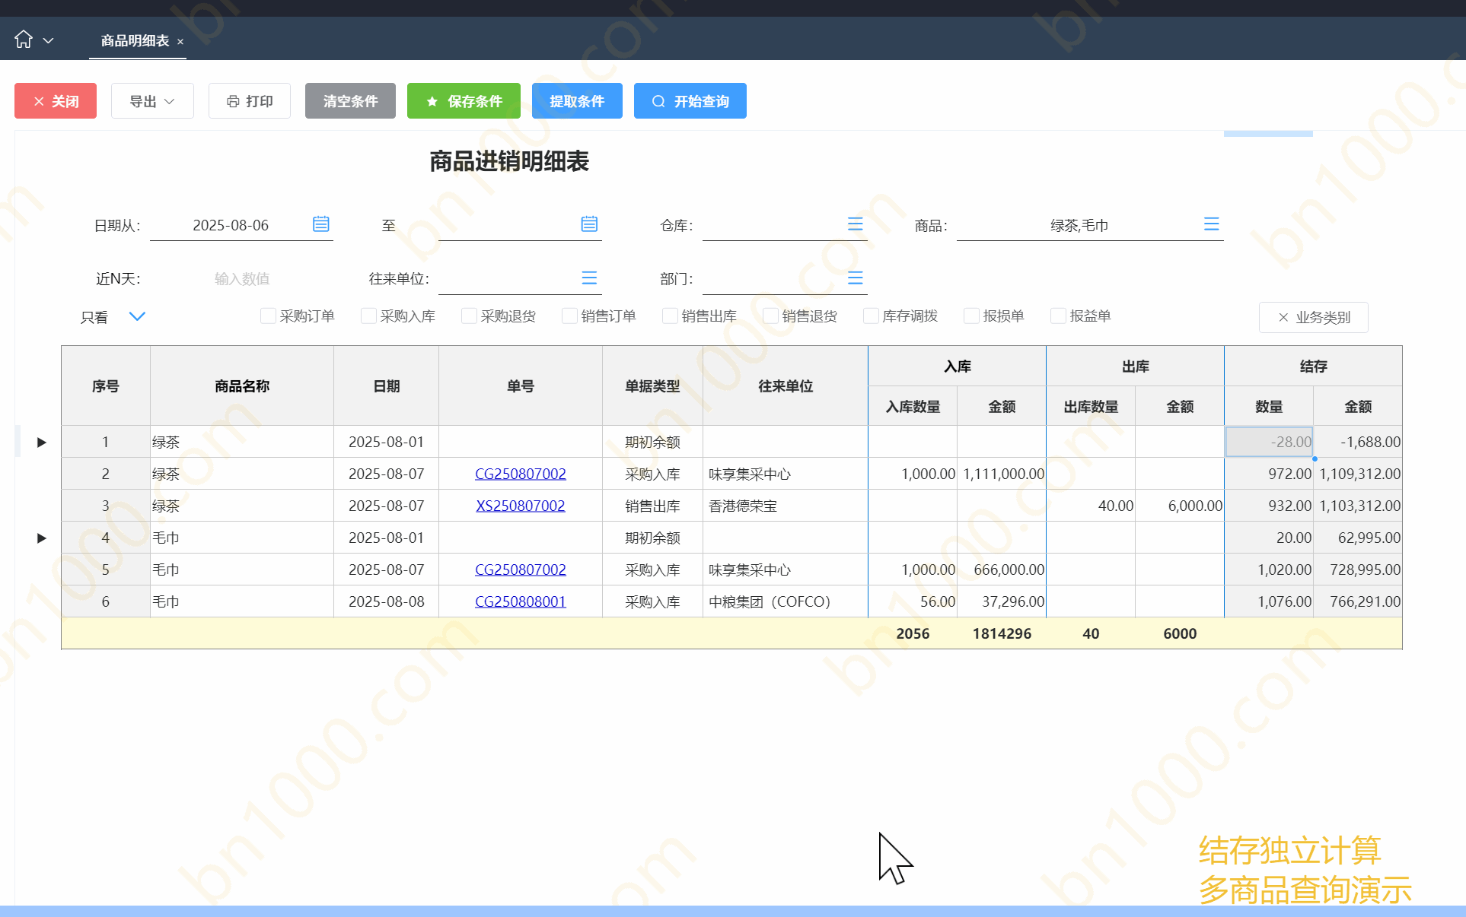Click the 打印 button
Viewport: 1466px width, 917px height.
click(x=250, y=101)
